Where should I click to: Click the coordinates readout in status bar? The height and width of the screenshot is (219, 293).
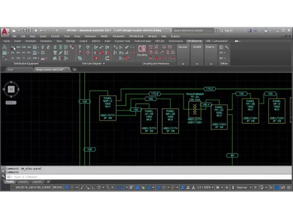pyautogui.click(x=33, y=187)
